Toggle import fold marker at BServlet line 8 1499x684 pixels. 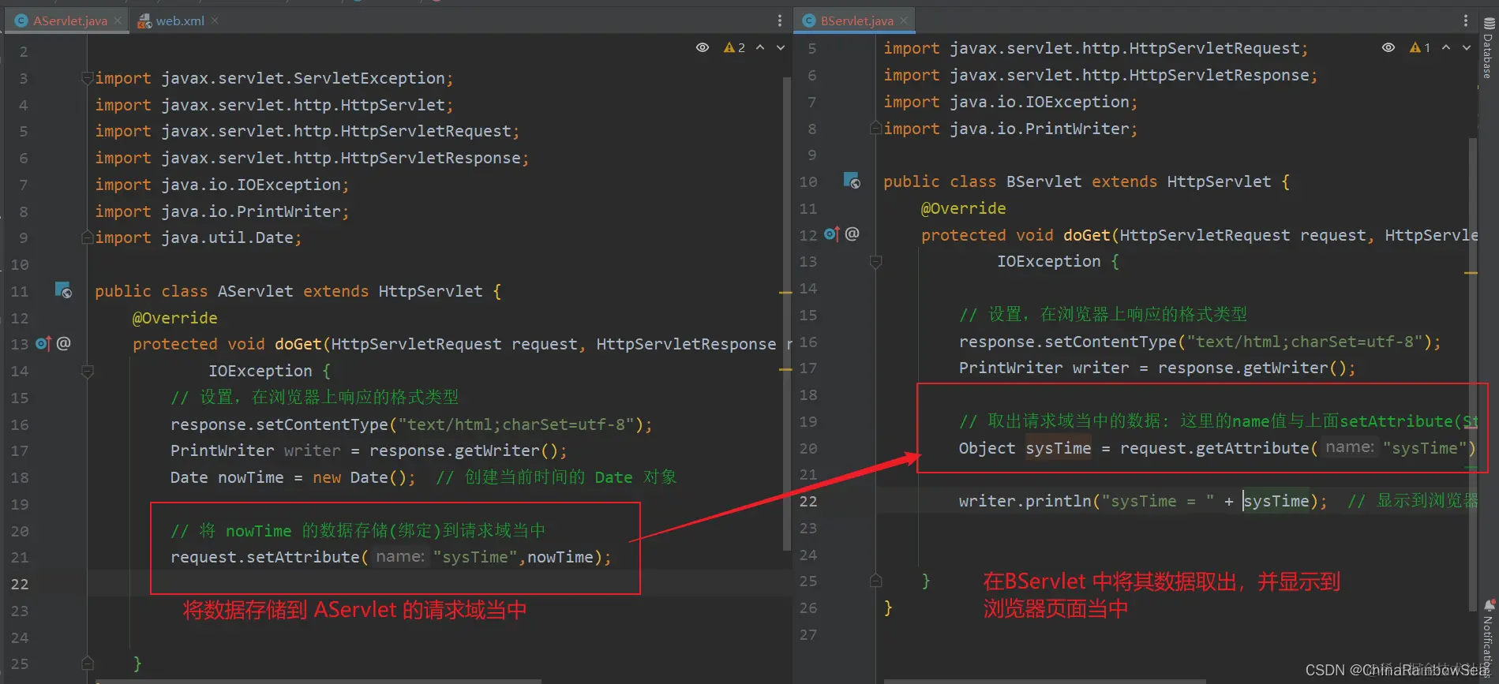pyautogui.click(x=875, y=128)
